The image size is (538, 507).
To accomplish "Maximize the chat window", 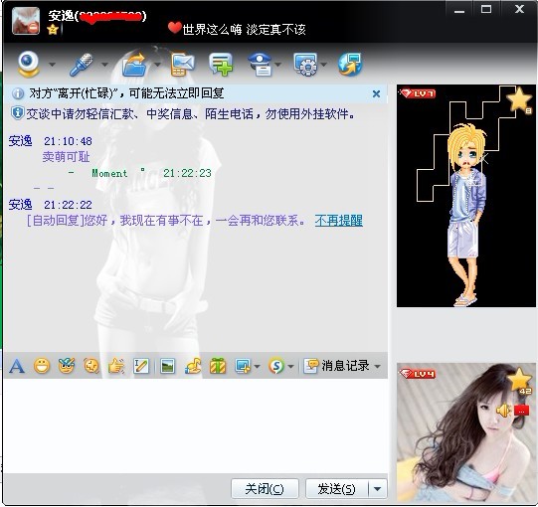I will [x=486, y=9].
